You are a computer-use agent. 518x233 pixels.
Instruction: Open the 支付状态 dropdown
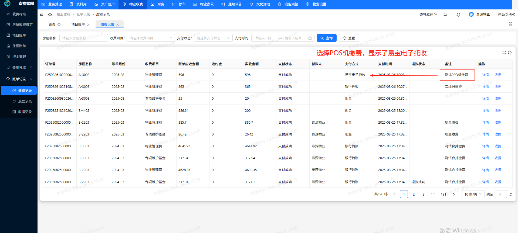(x=213, y=38)
